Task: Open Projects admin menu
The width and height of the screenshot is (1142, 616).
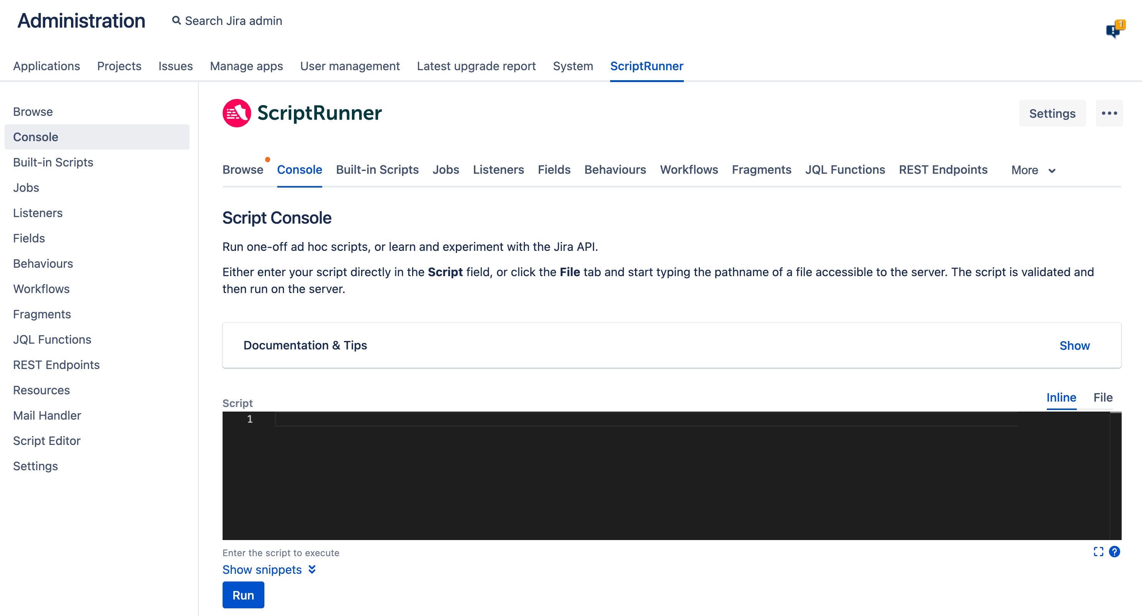Action: pyautogui.click(x=119, y=66)
